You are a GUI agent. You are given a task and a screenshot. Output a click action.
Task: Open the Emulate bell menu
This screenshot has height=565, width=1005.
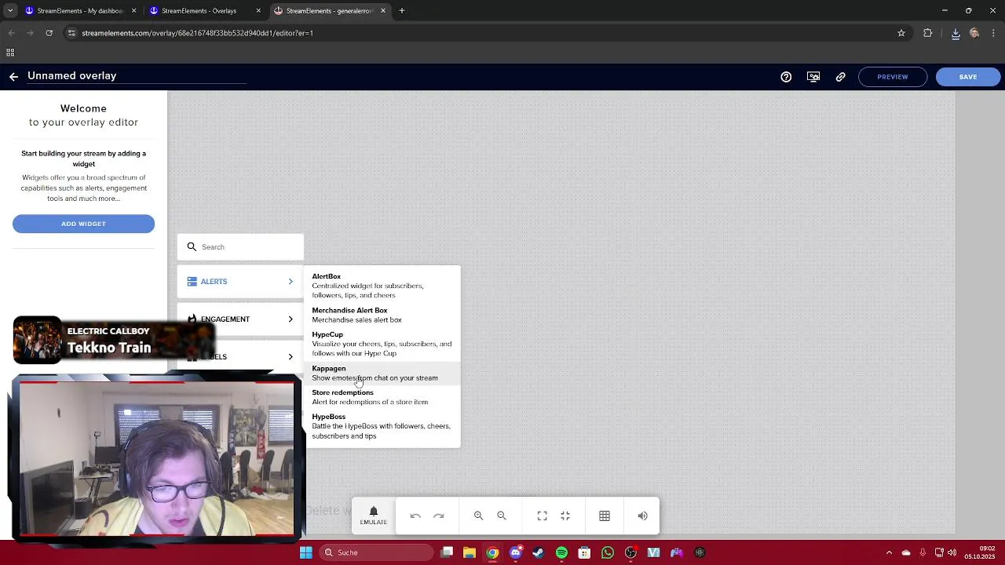pos(374,516)
